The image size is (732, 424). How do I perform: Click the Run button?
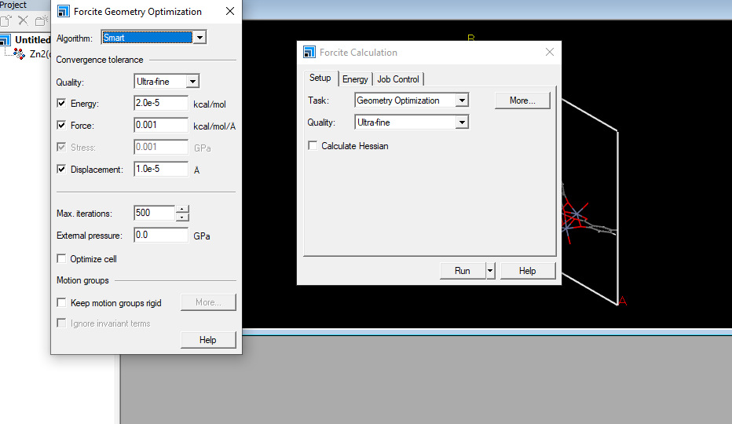click(x=462, y=271)
